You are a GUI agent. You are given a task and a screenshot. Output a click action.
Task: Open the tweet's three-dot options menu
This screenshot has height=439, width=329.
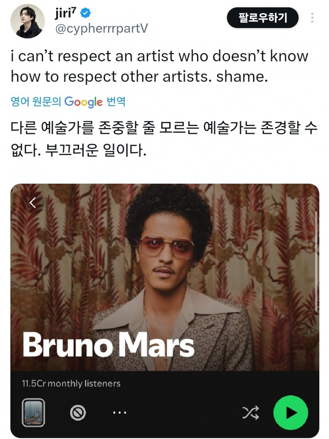point(312,18)
